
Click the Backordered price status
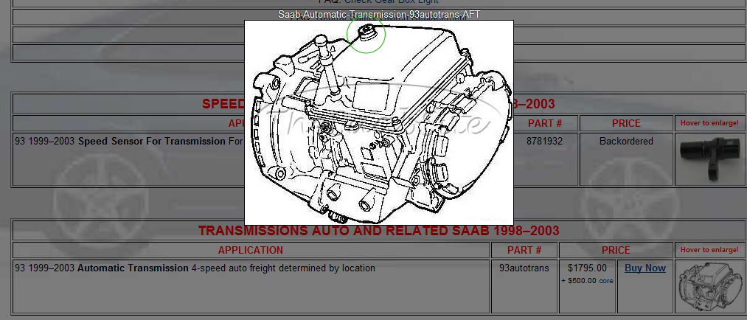626,142
